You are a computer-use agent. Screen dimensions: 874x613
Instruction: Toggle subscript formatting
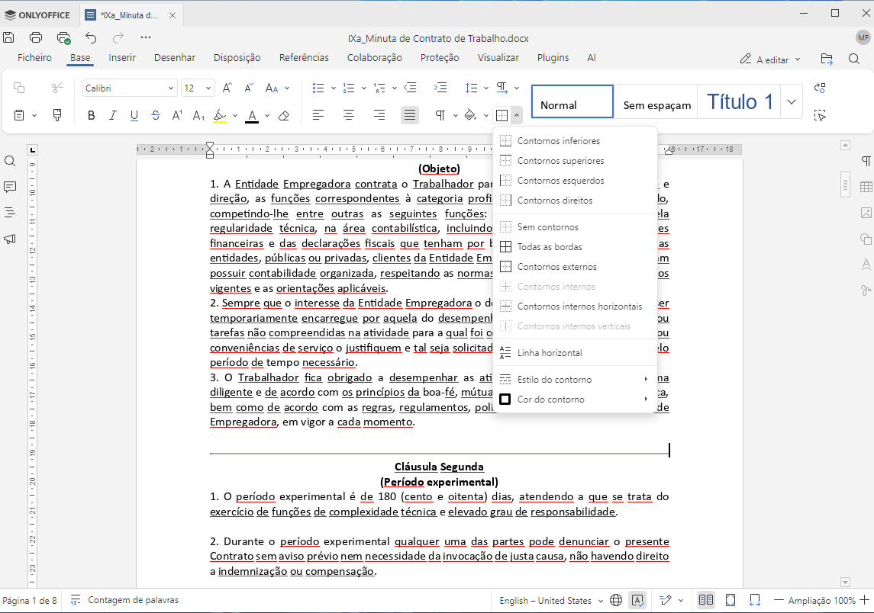pyautogui.click(x=198, y=115)
